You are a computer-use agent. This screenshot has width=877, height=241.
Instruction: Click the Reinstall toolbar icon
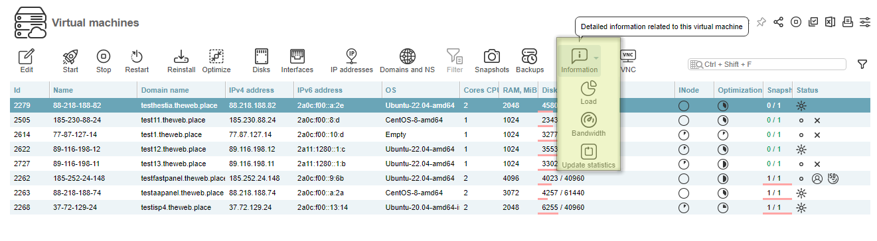tap(181, 60)
